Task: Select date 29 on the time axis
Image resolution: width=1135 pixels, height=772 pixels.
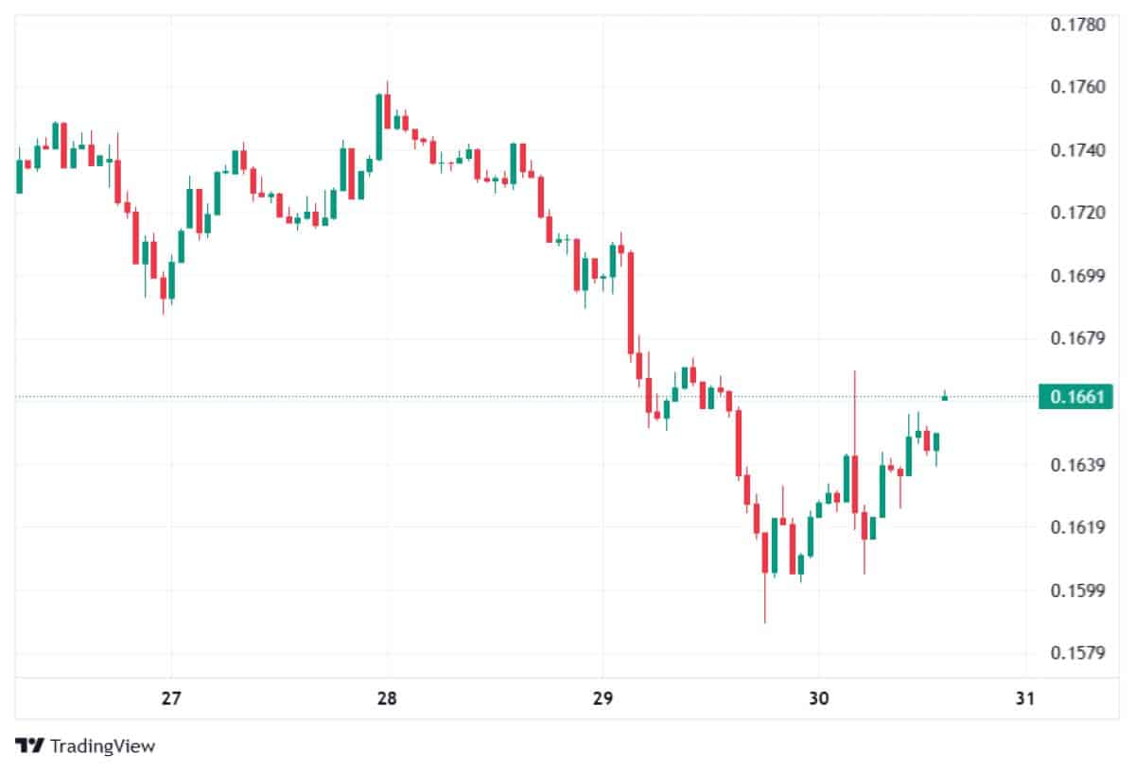Action: [x=602, y=699]
